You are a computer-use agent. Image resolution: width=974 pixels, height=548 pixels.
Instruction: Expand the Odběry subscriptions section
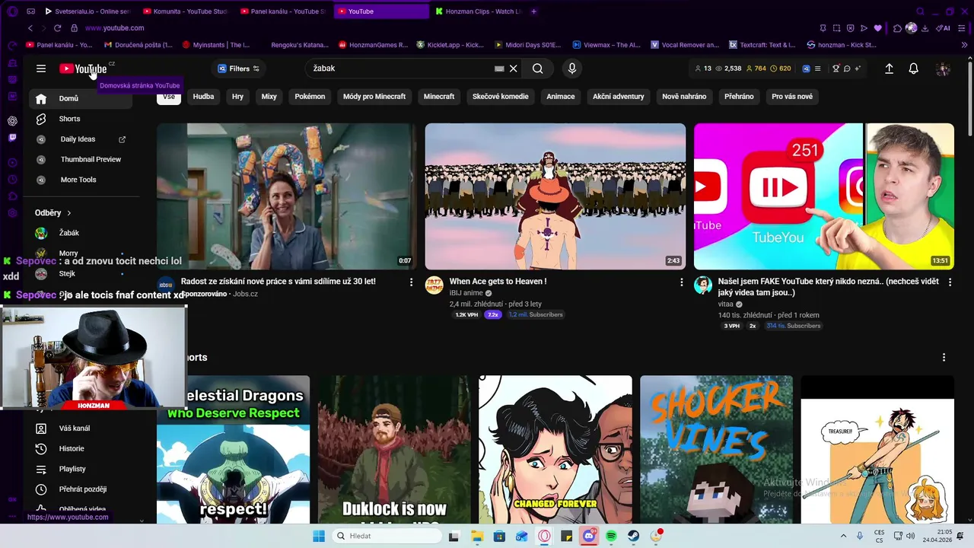pyautogui.click(x=53, y=213)
